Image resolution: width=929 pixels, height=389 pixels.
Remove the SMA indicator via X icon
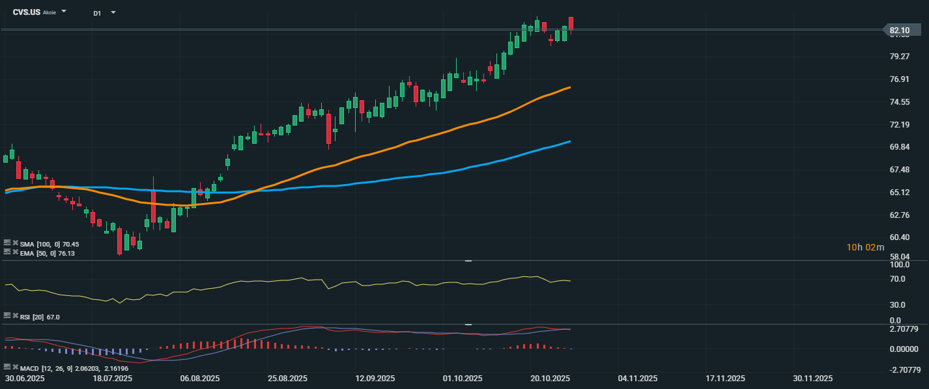pos(15,243)
